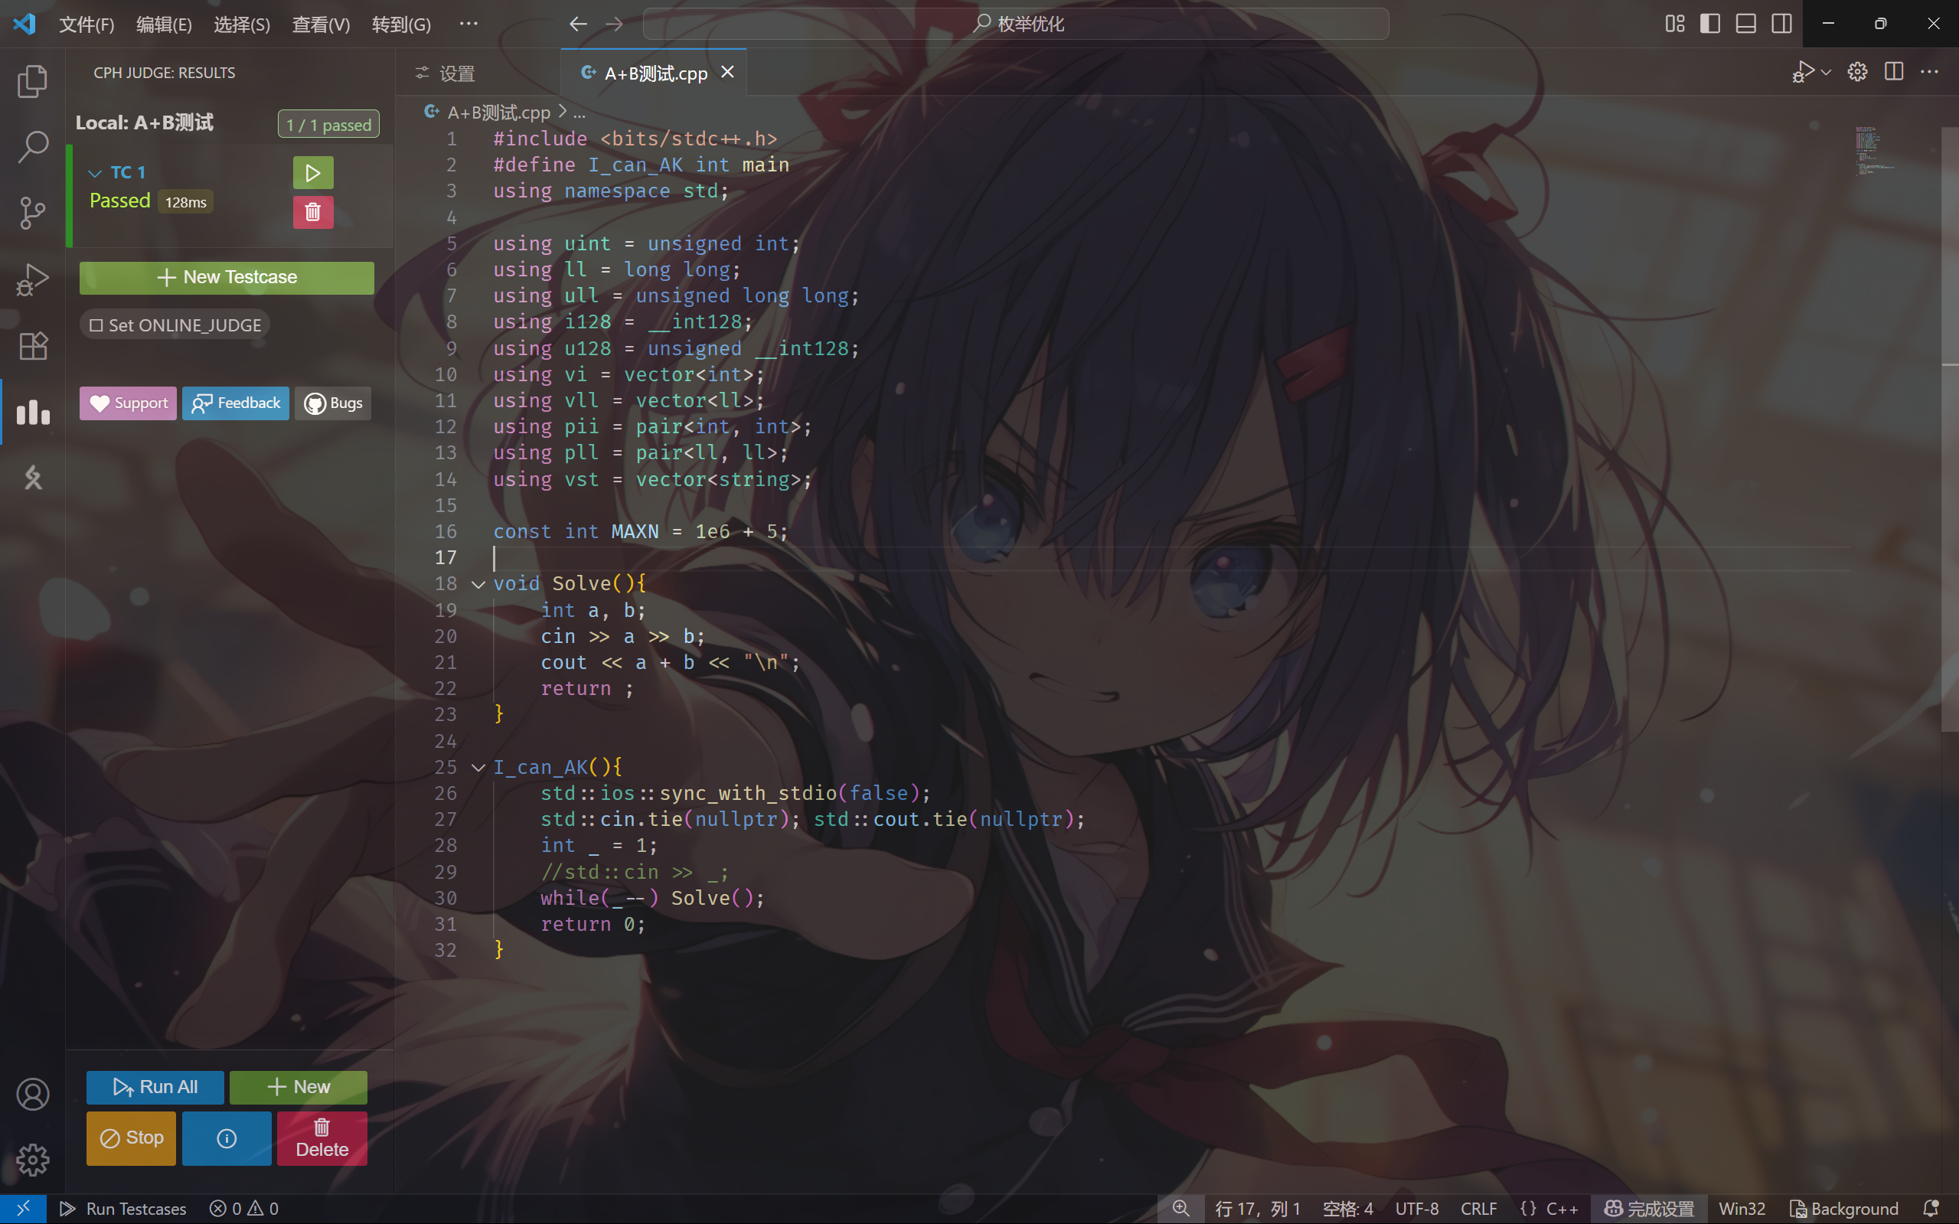This screenshot has width=1959, height=1224.
Task: Click the code minimap preview
Action: [1870, 151]
